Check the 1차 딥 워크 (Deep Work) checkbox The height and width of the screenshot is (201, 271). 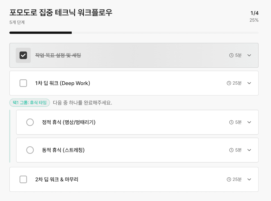click(23, 83)
